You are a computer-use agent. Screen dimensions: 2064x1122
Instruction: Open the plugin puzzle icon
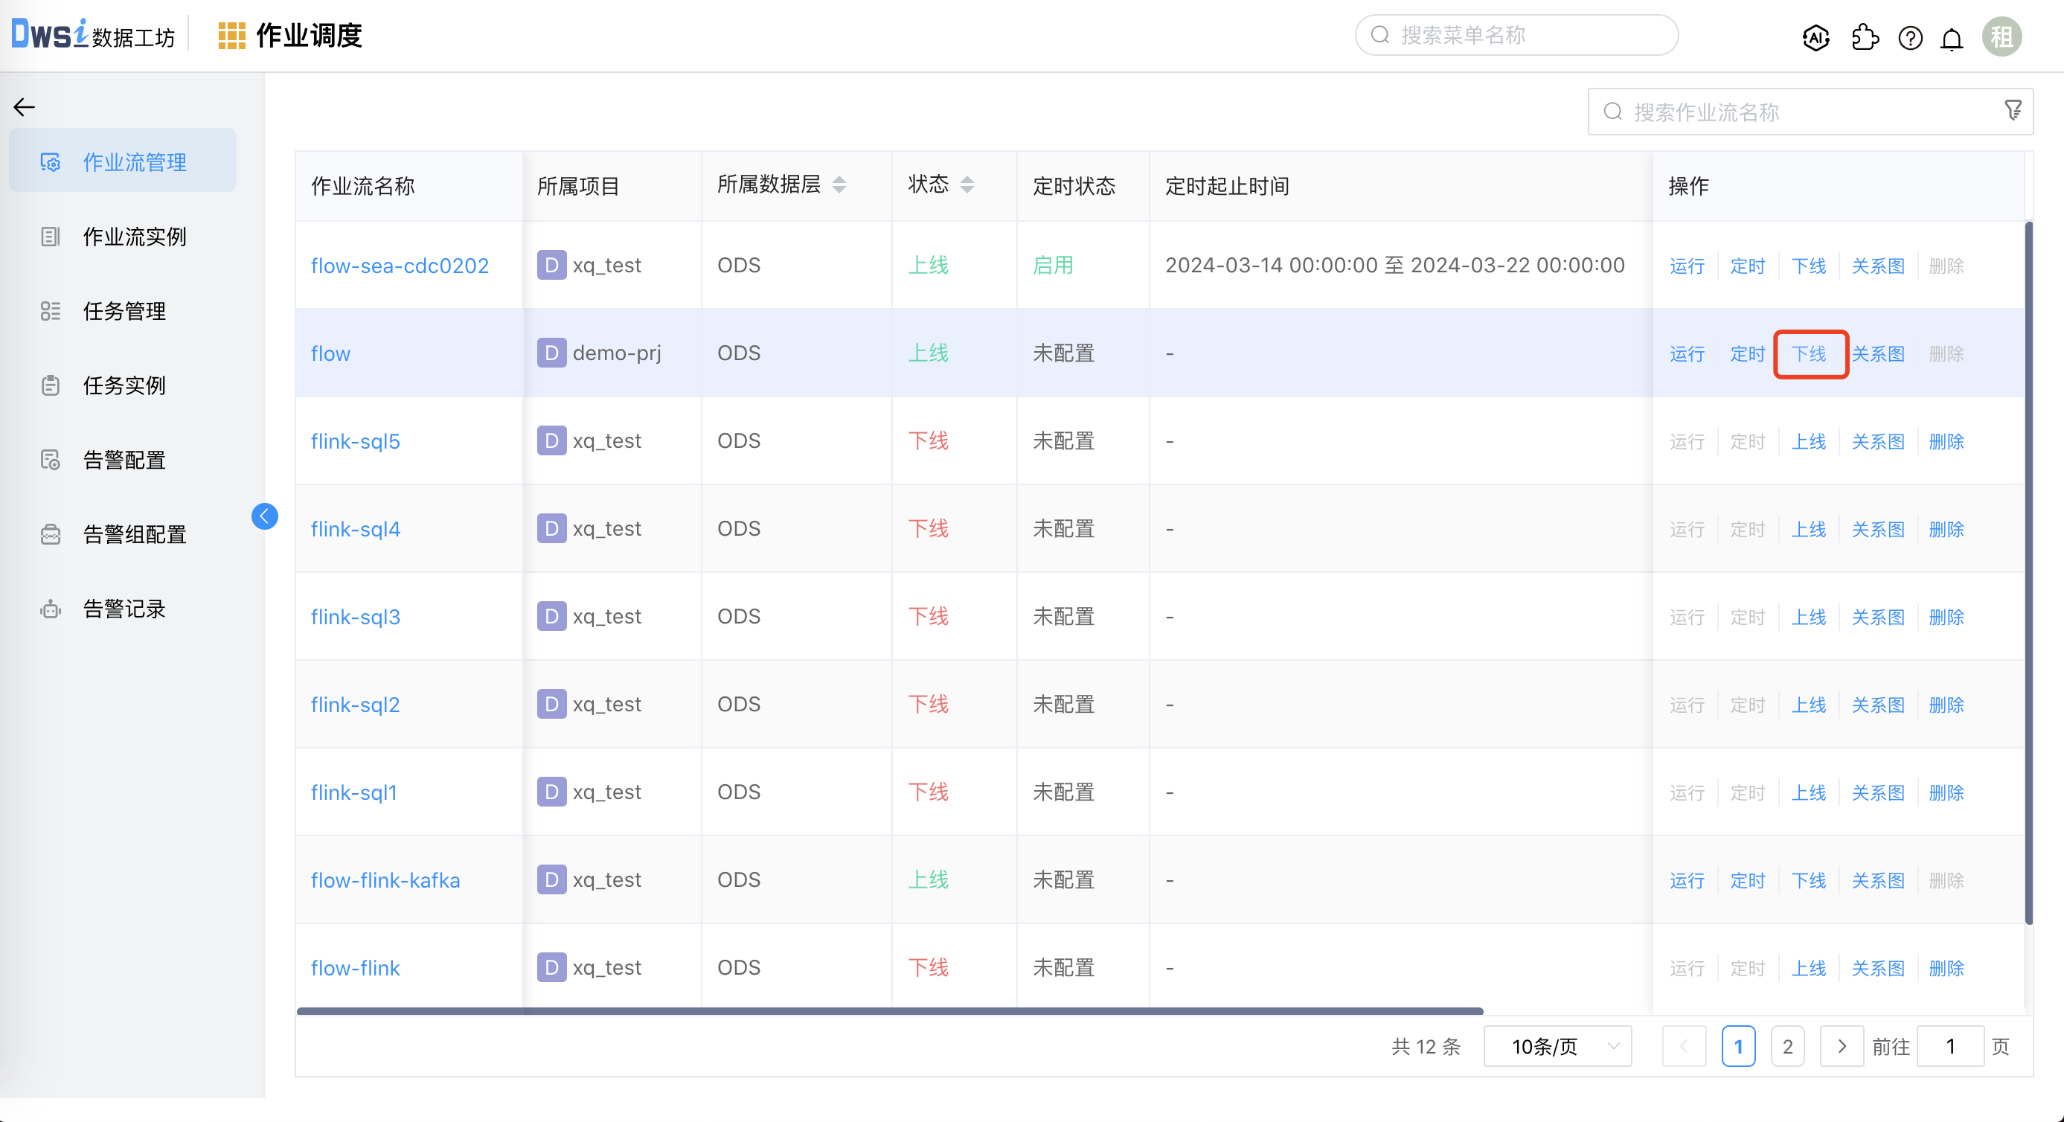pyautogui.click(x=1865, y=37)
